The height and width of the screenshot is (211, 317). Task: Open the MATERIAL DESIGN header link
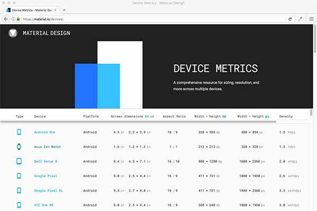[46, 33]
